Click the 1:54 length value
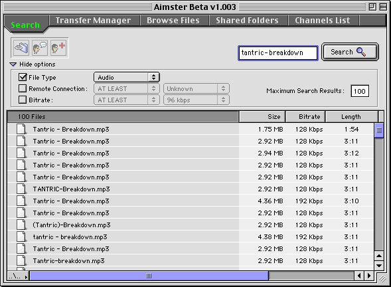 tap(351, 130)
